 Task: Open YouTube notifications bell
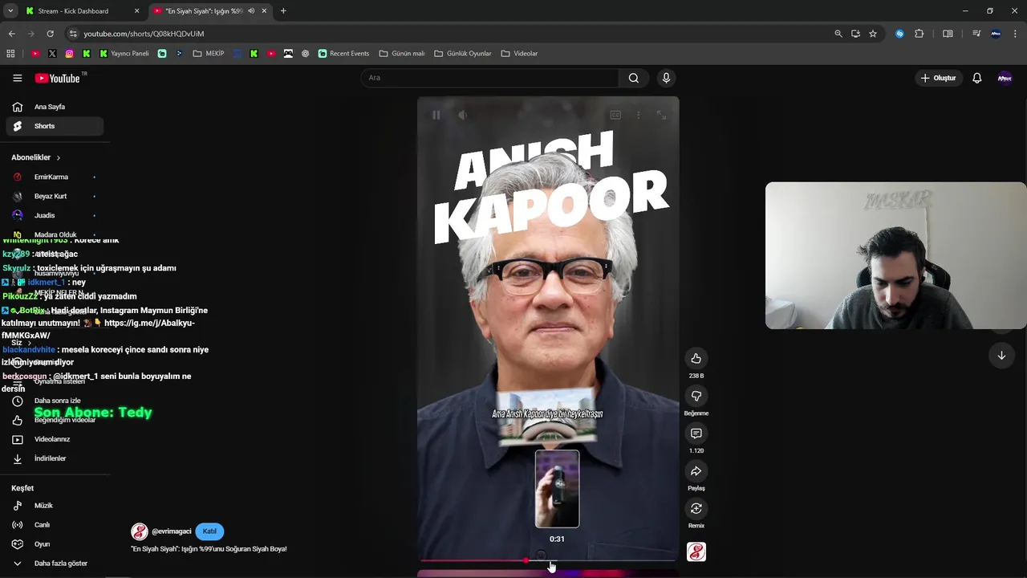(x=977, y=78)
